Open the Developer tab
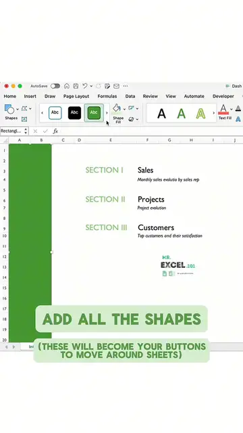Viewport: 243px width, 433px height. (x=223, y=96)
